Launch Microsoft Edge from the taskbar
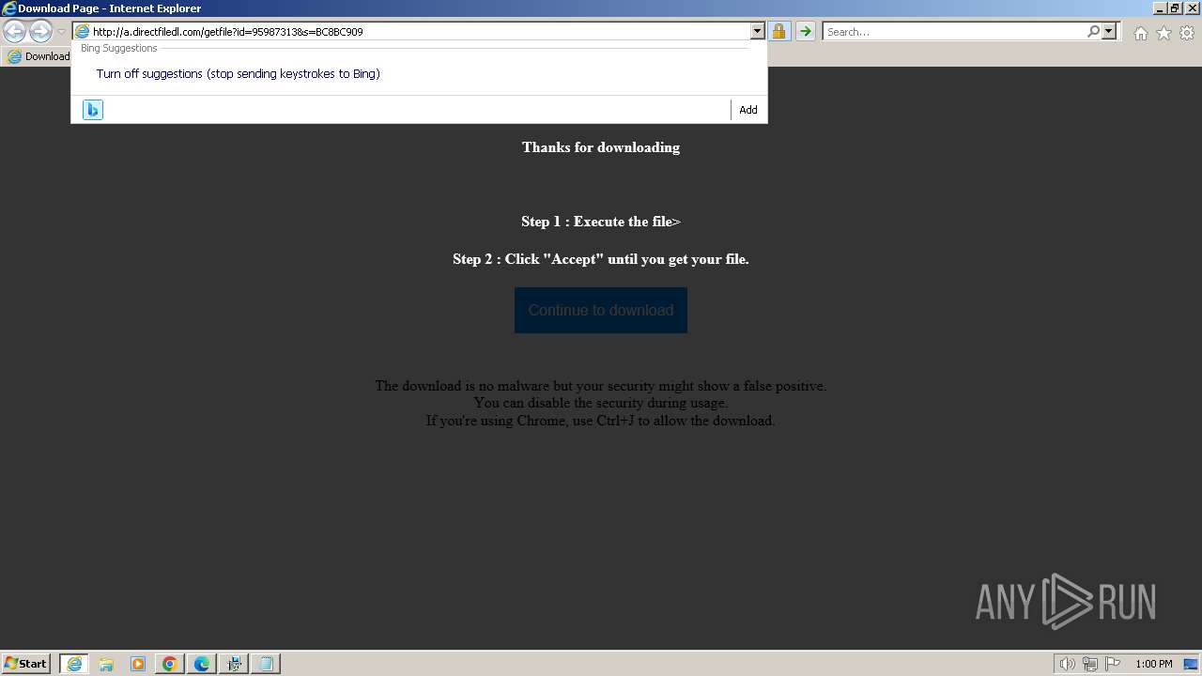This screenshot has height=676, width=1202. (202, 664)
